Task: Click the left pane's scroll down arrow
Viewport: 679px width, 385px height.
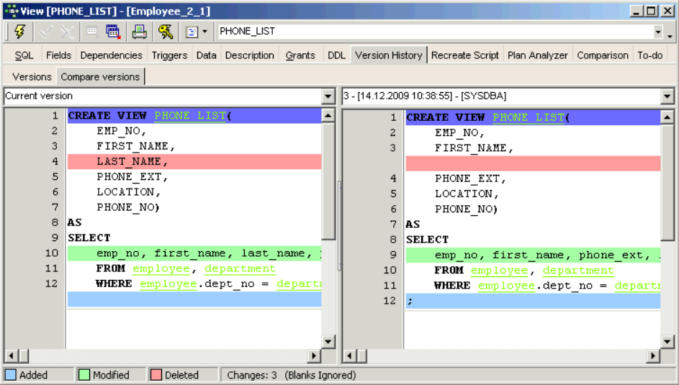Action: [328, 342]
